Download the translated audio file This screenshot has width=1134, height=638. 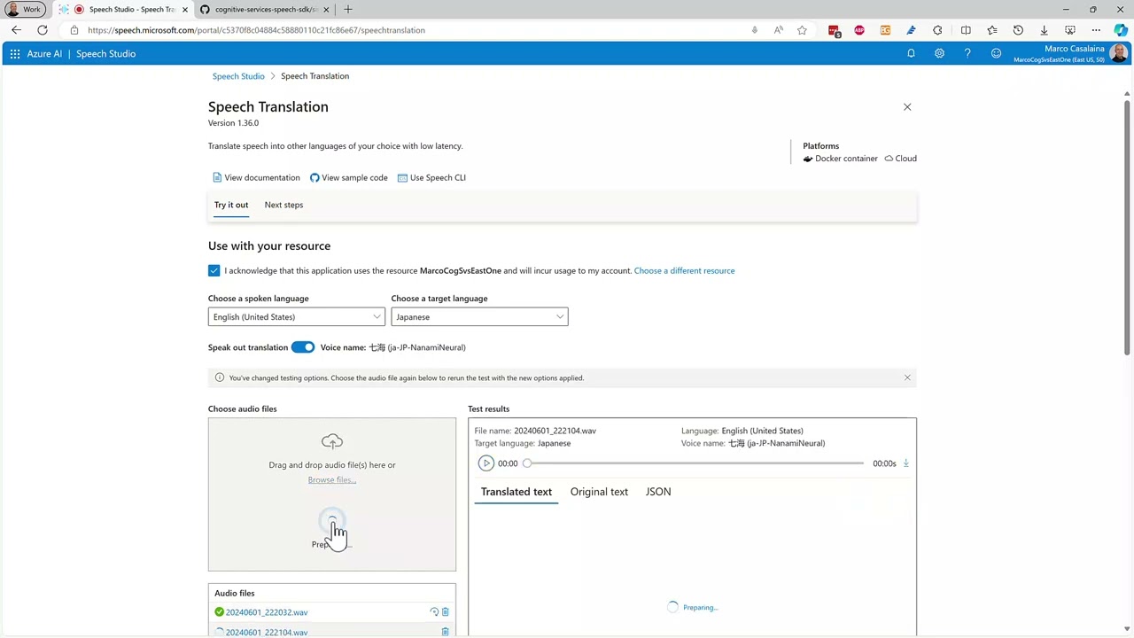point(905,463)
